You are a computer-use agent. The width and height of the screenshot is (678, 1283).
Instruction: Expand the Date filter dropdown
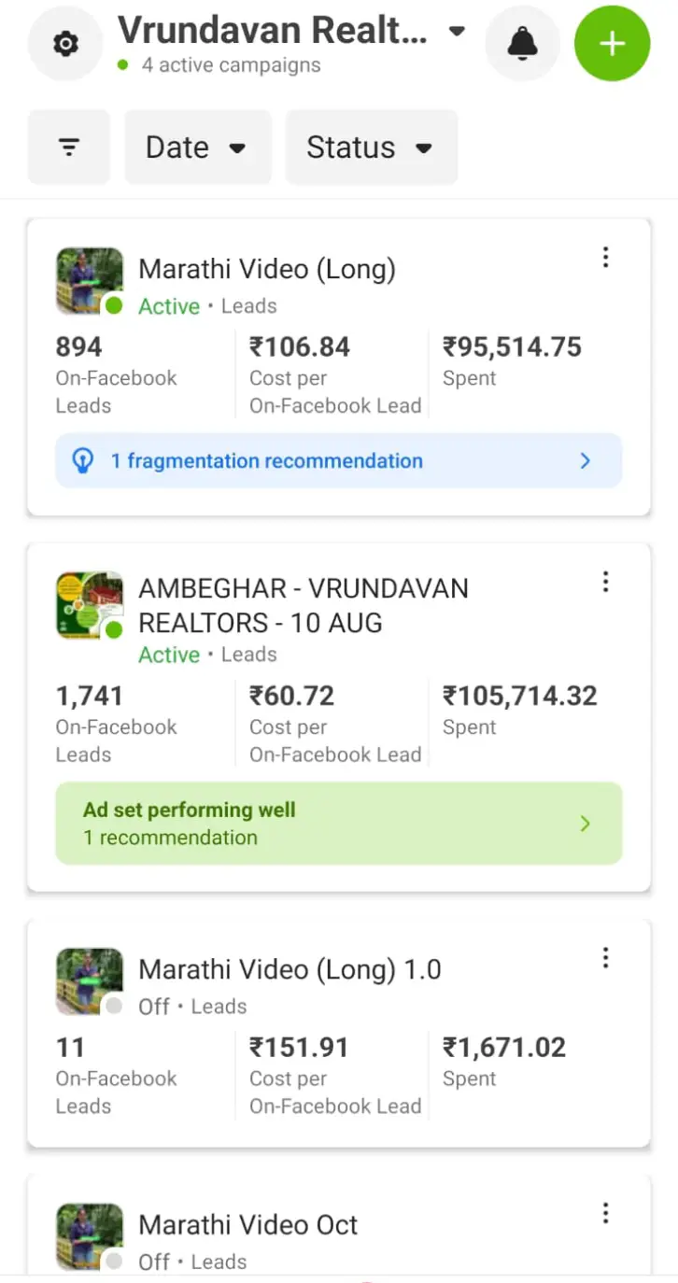coord(198,148)
